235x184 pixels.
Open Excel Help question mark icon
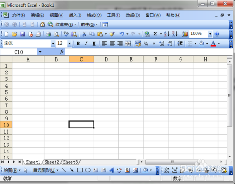pos(217,34)
